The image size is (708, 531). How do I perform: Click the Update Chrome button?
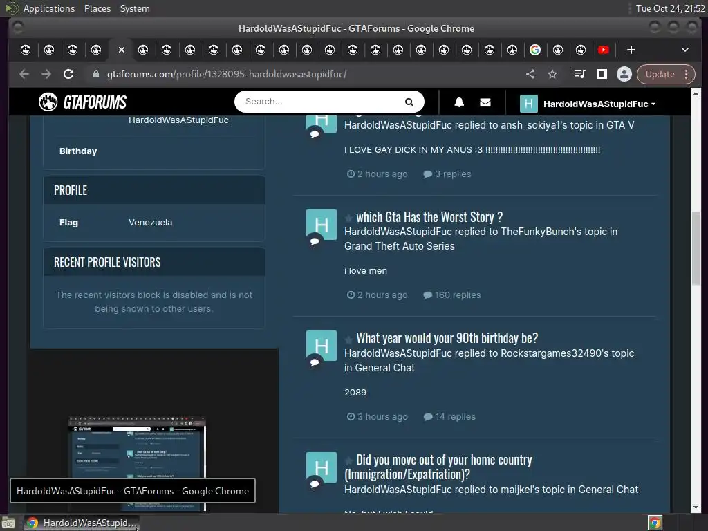tap(660, 74)
